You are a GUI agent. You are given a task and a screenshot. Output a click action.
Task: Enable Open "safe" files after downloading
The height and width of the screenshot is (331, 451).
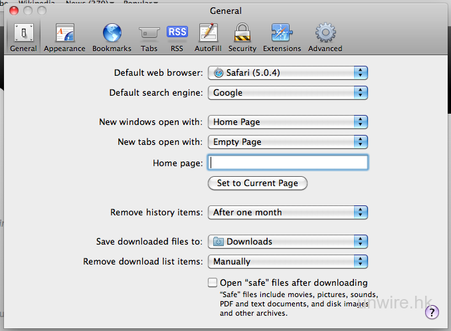(x=213, y=282)
